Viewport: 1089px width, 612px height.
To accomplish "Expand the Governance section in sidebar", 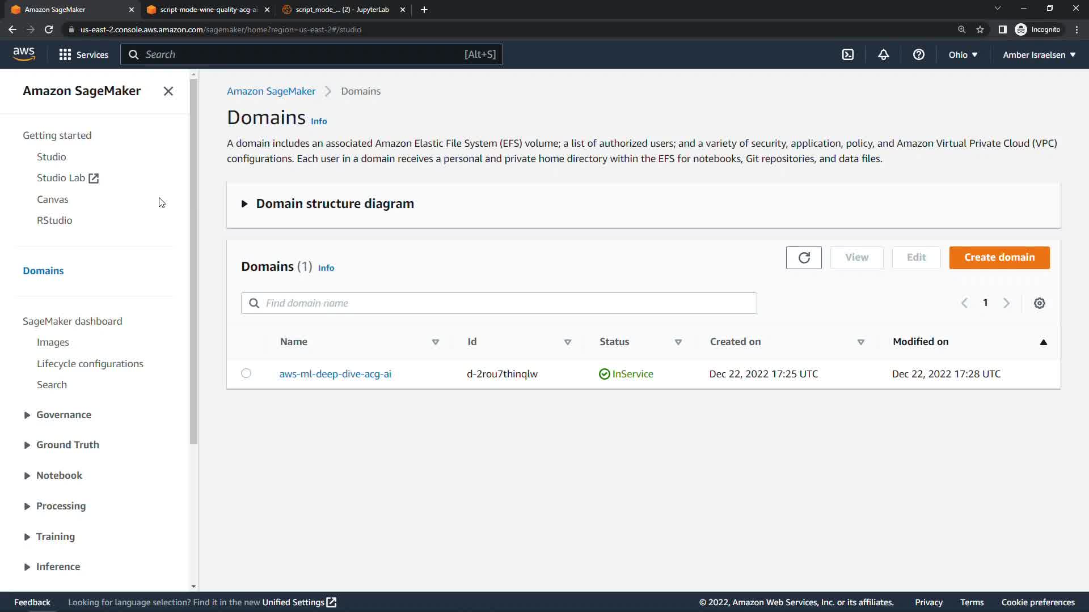I will 27,415.
